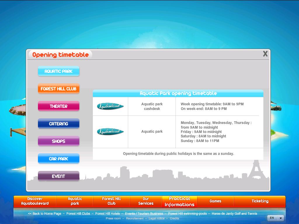The image size is (299, 224).
Task: View the Catering timetable
Action: tap(58, 124)
